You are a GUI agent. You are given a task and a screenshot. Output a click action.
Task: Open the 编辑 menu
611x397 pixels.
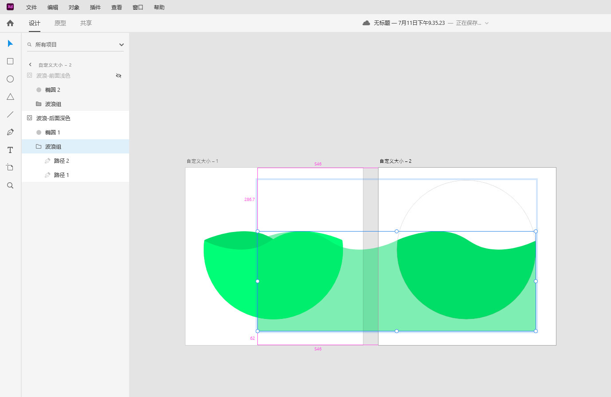(53, 8)
